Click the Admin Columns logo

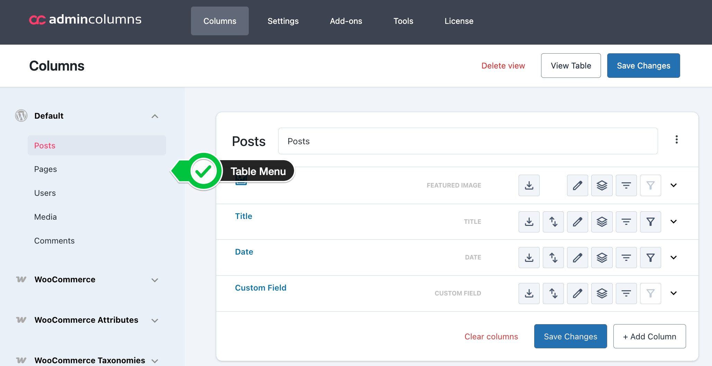pyautogui.click(x=85, y=19)
